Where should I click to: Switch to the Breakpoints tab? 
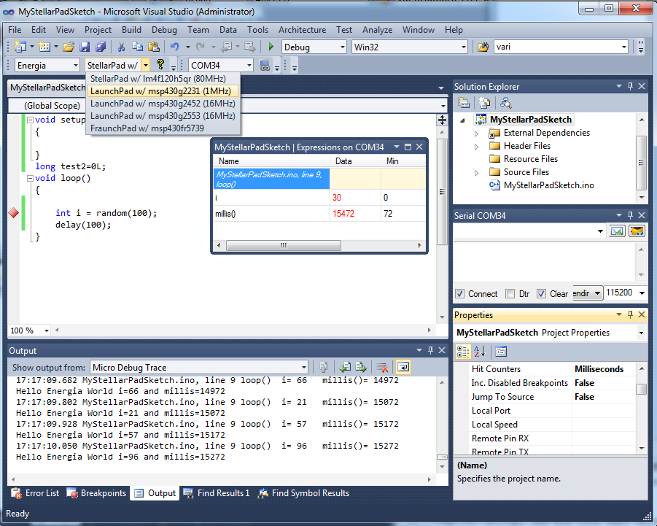[96, 493]
